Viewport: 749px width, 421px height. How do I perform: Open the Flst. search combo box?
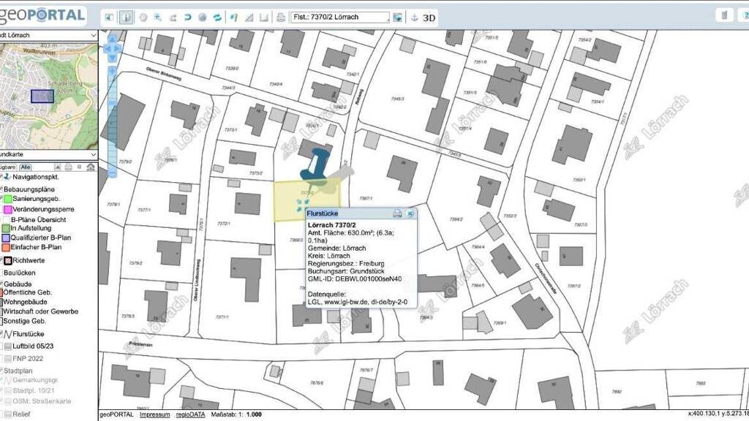(x=341, y=17)
